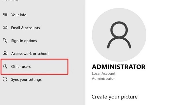186x105 pixels.
Task: Click the Your info person-list icon
Action: [x=5, y=15]
